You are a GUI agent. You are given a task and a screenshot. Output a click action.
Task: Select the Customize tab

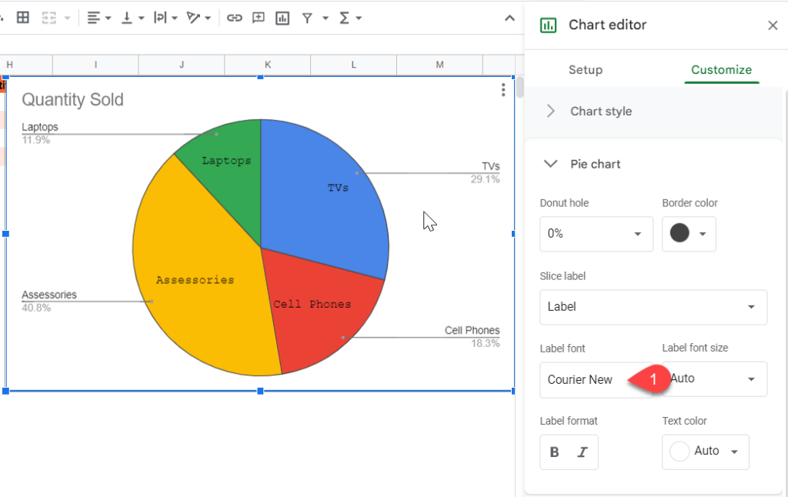(x=721, y=70)
